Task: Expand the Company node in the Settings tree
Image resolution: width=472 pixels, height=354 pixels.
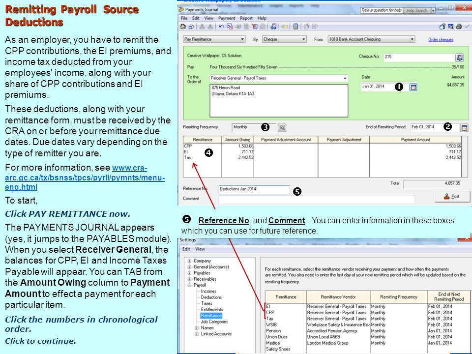Action: click(189, 261)
